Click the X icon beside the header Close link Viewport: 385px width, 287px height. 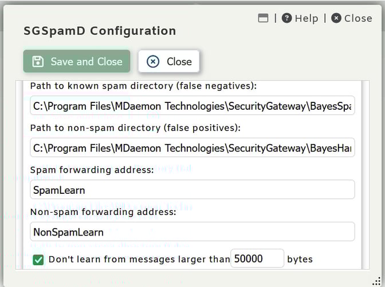(336, 18)
